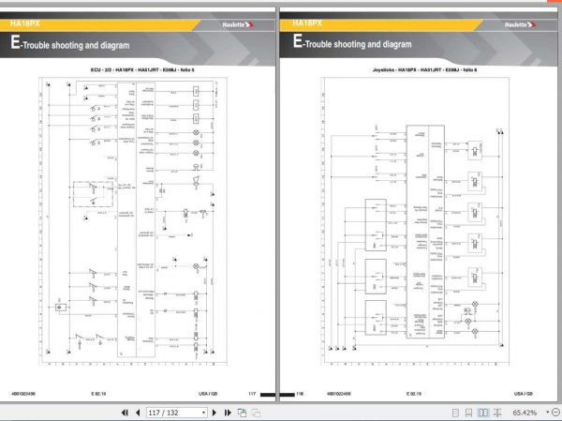
Task: Go to the first page
Action: [125, 413]
